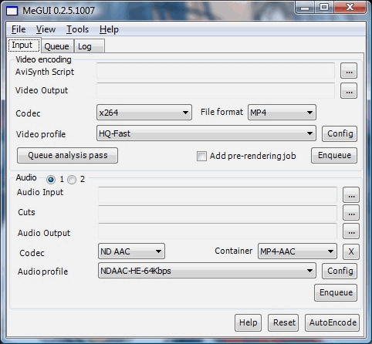The width and height of the screenshot is (372, 344).
Task: Close the MeGUI window
Action: [x=350, y=8]
